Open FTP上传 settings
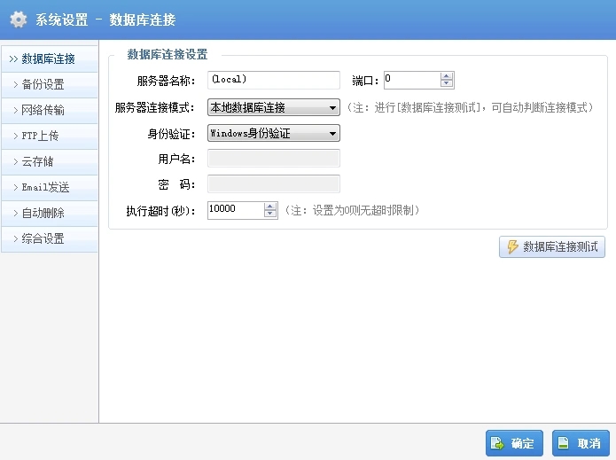Viewport: 616px width, 460px height. pos(50,136)
